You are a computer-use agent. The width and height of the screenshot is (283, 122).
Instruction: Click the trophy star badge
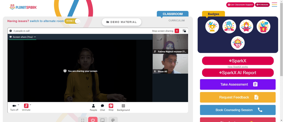pyautogui.click(x=212, y=26)
